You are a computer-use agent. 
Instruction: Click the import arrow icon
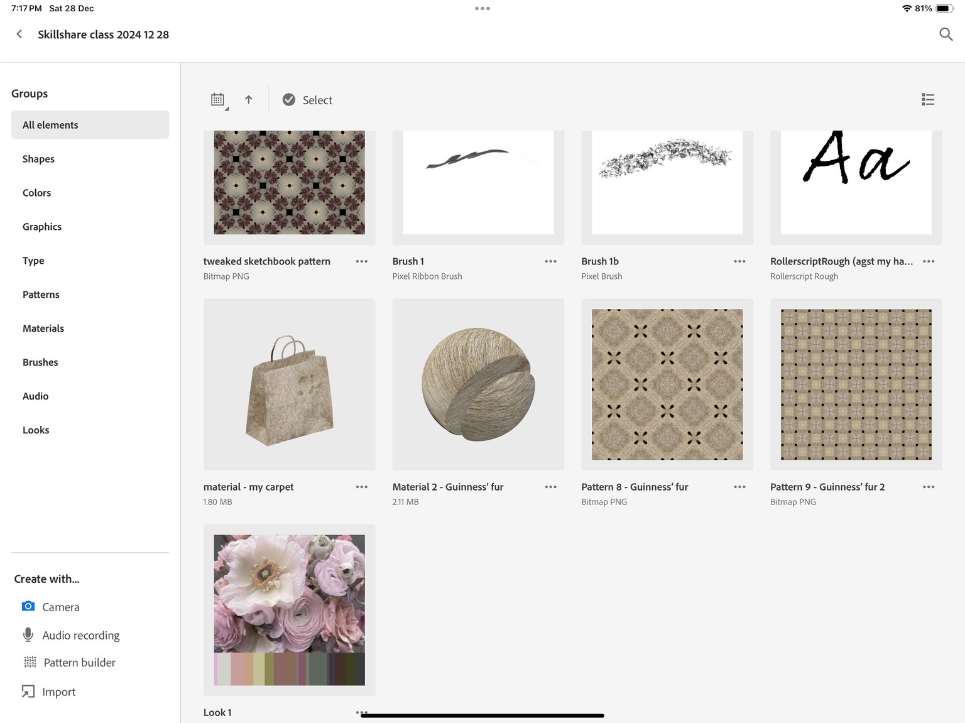pos(28,691)
